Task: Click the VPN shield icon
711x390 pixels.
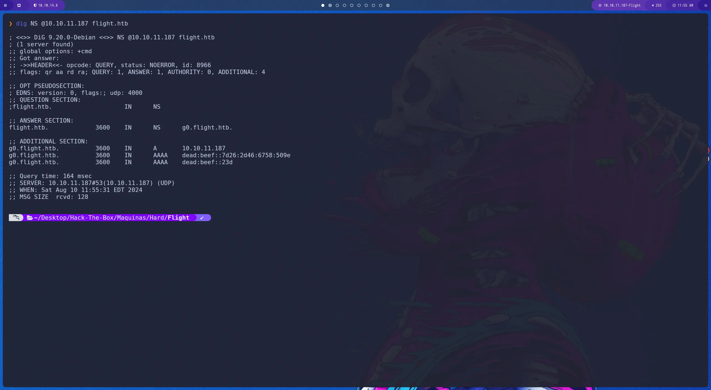Action: pyautogui.click(x=36, y=5)
